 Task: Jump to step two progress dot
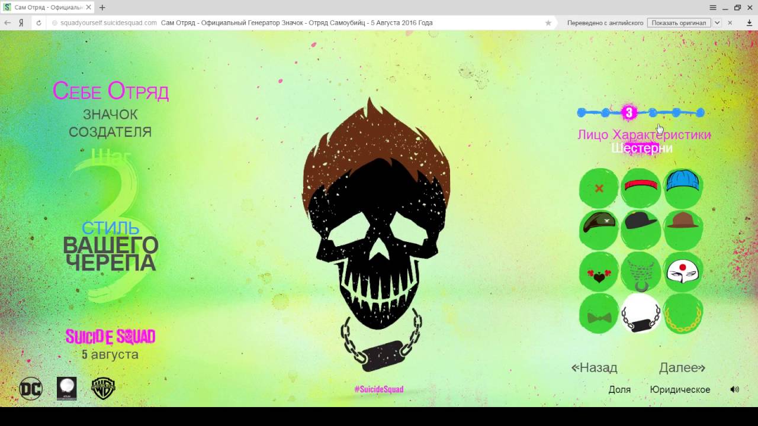(x=605, y=112)
